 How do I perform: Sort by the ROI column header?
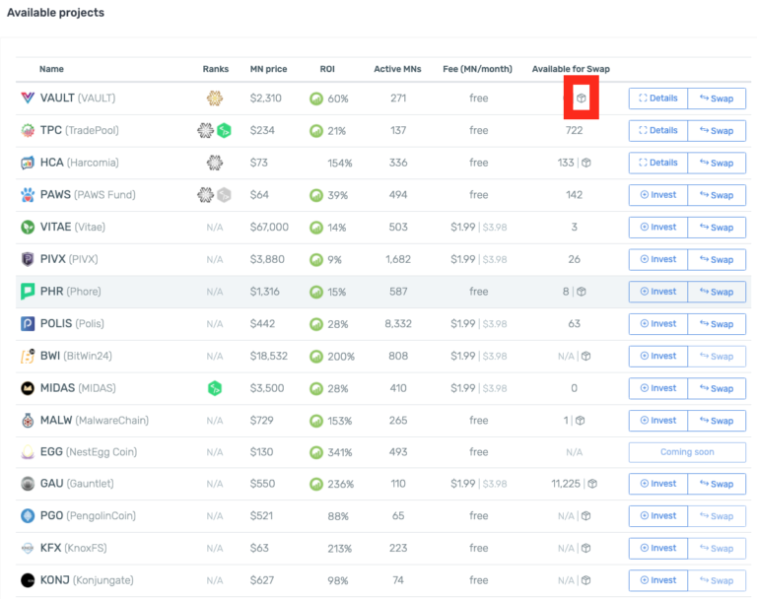click(327, 69)
